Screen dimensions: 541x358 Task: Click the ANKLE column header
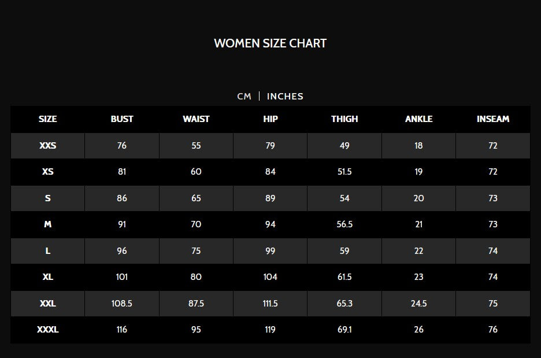point(418,119)
